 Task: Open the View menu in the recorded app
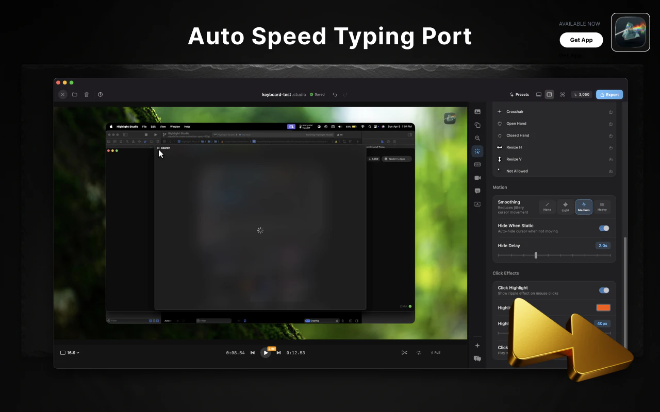pos(162,126)
